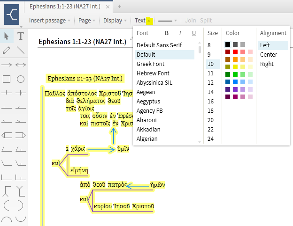This screenshot has width=293, height=226.
Task: Choose the right parenthesis arc shape
Action: click(x=21, y=205)
